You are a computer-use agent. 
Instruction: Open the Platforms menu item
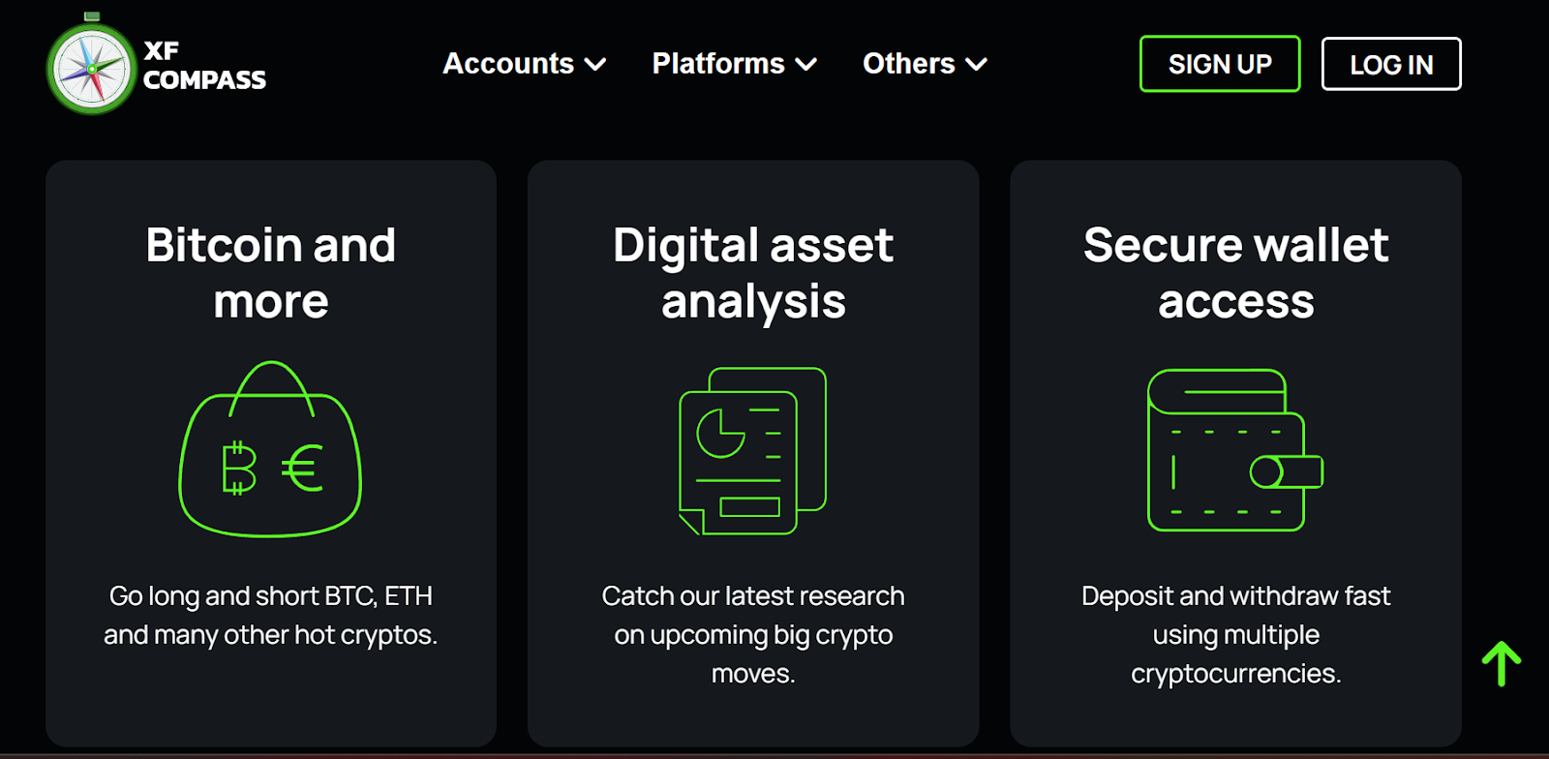(x=718, y=64)
